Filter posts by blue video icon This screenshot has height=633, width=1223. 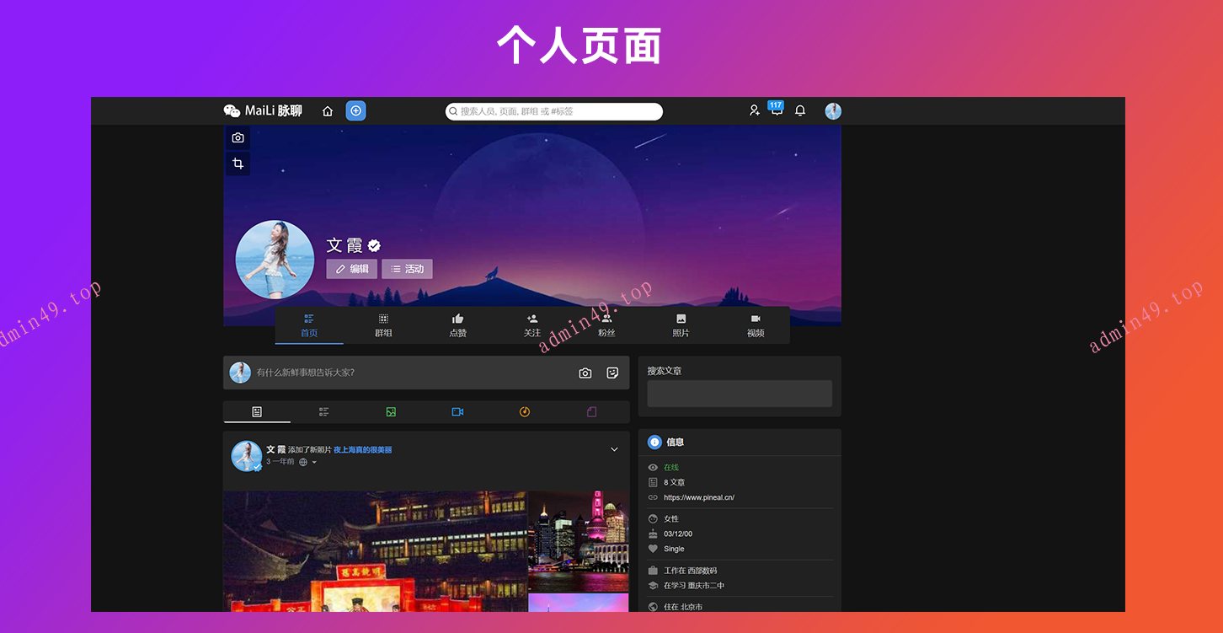457,412
